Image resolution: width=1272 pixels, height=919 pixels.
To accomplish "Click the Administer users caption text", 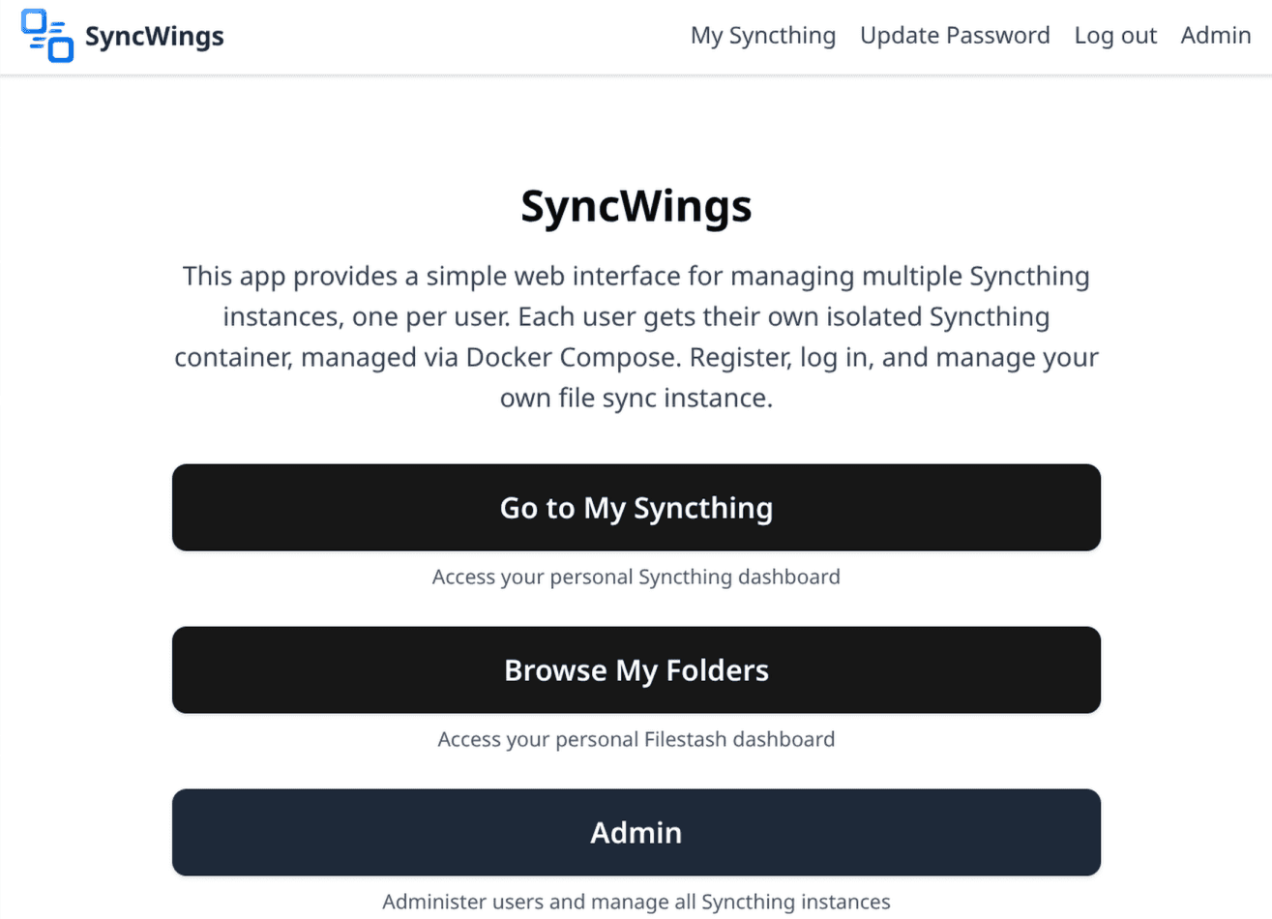I will point(636,902).
